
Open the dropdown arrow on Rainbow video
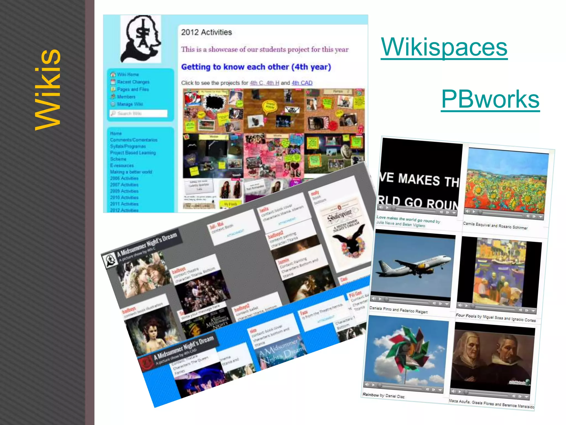440,390
